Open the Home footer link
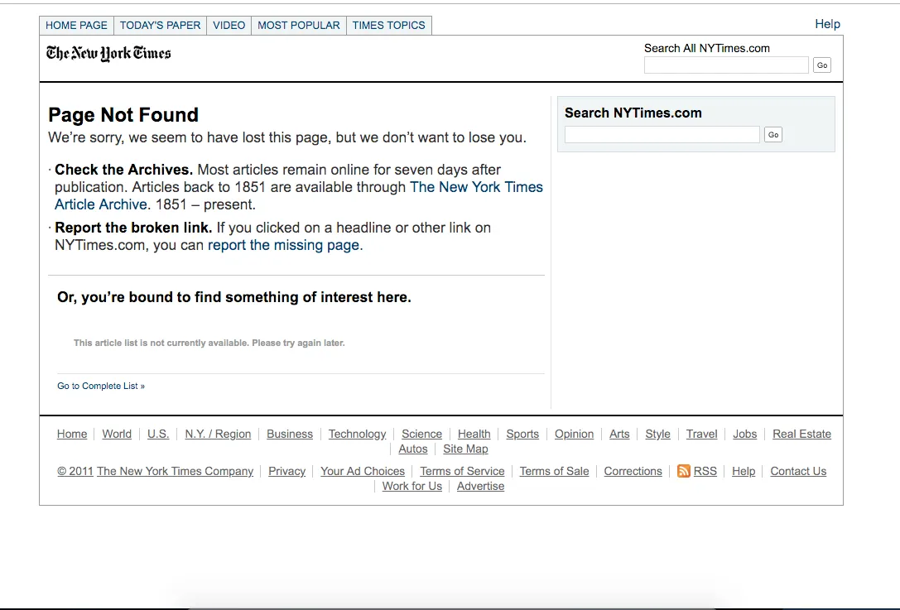The image size is (900, 610). point(72,434)
